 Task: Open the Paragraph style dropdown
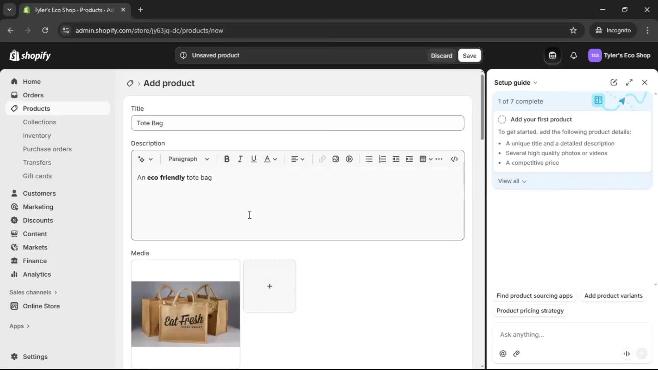pos(189,159)
